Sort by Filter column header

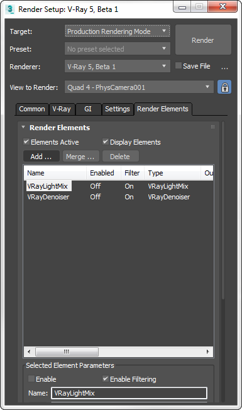pyautogui.click(x=133, y=173)
